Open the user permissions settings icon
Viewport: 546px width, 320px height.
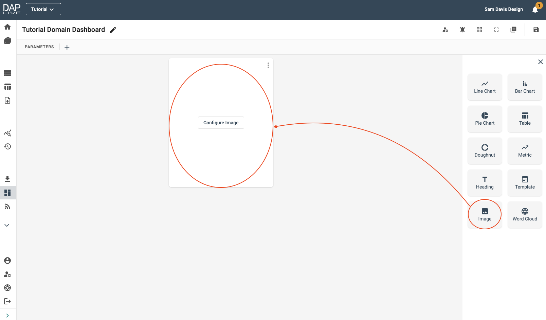click(x=445, y=30)
